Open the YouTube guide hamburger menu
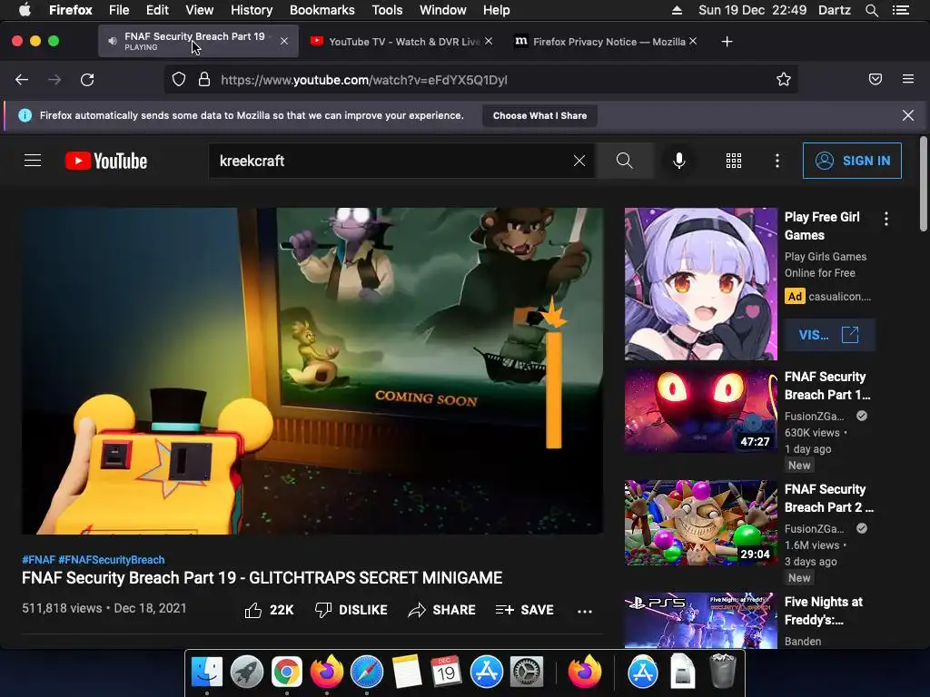930x697 pixels. tap(33, 161)
